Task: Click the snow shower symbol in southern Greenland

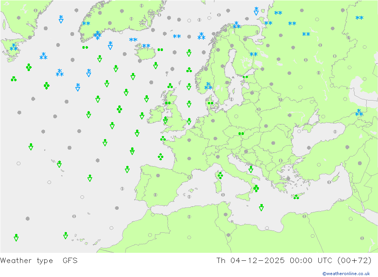Action: 98,35
